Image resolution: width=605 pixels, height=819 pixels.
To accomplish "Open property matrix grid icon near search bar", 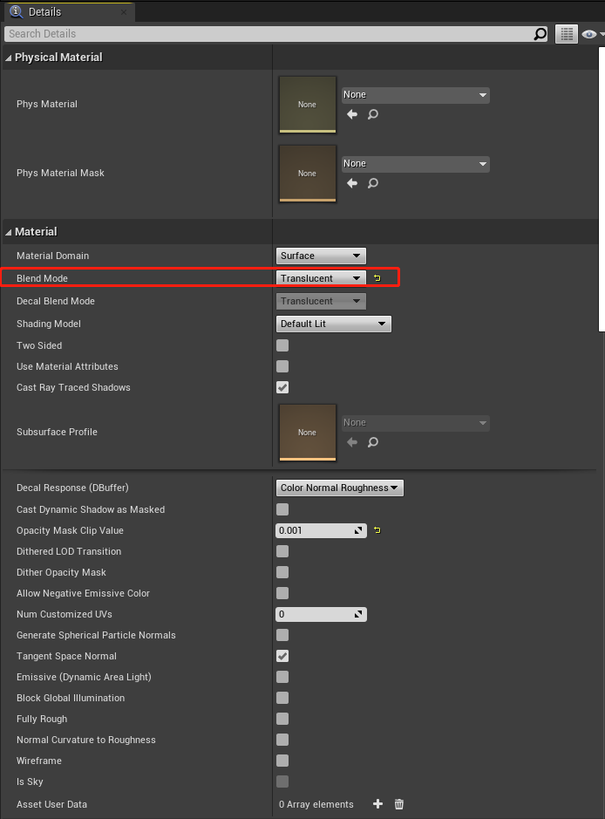I will 566,34.
